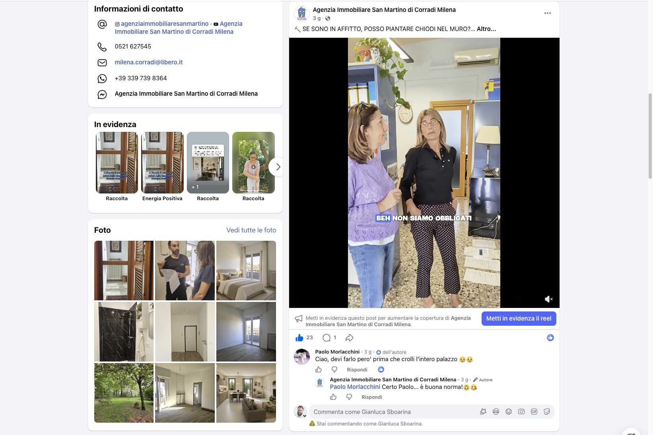Dislike the agency's reply with the thumbs-down icon

tap(349, 397)
